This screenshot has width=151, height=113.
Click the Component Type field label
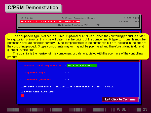pyautogui.click(x=34, y=73)
